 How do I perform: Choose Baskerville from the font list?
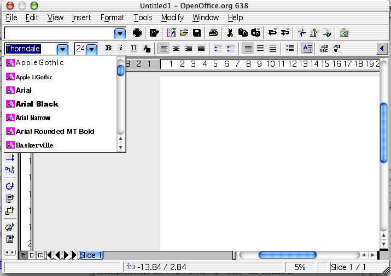(61, 145)
